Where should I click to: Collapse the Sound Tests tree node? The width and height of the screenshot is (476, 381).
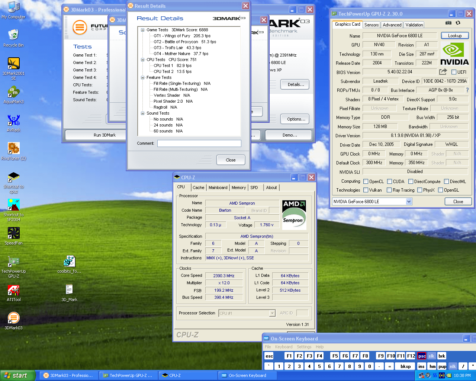pyautogui.click(x=142, y=113)
